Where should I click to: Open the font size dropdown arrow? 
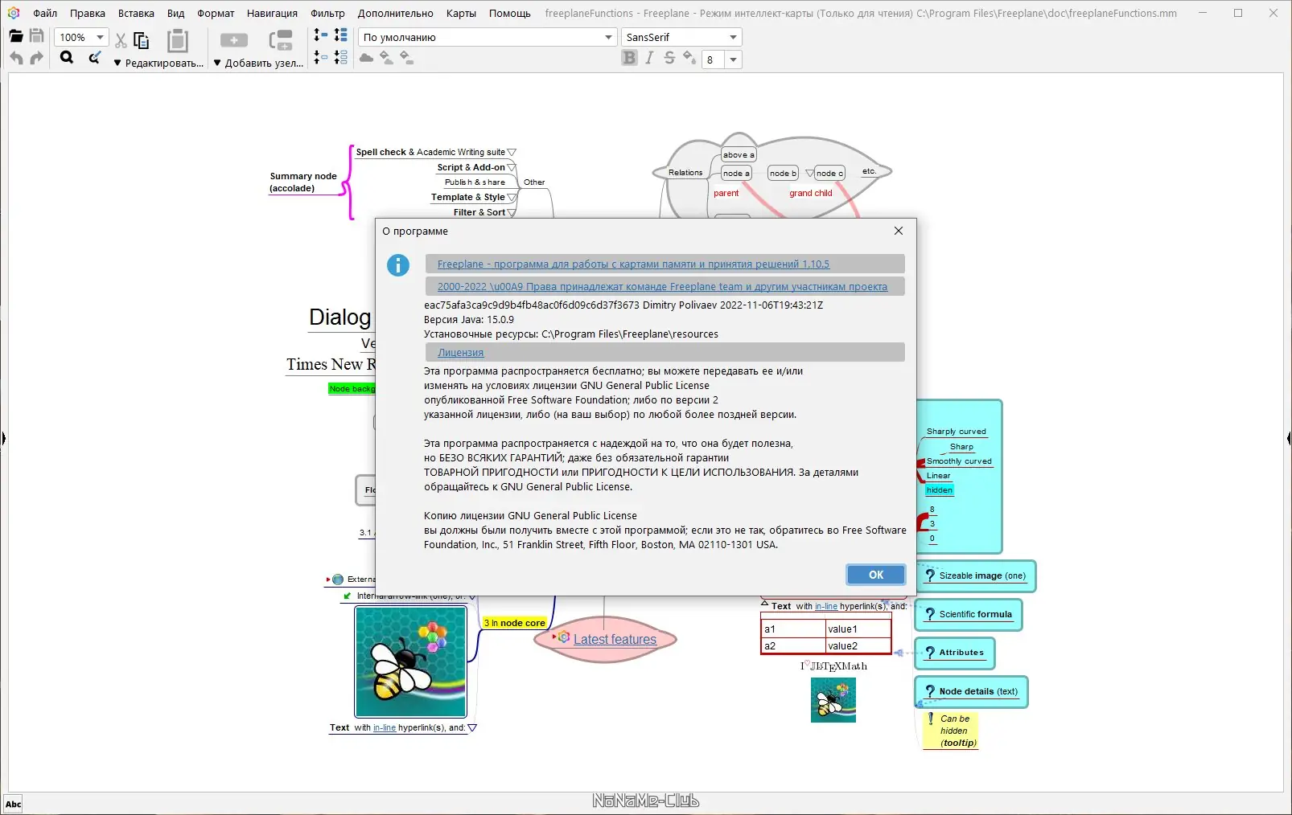coord(733,59)
